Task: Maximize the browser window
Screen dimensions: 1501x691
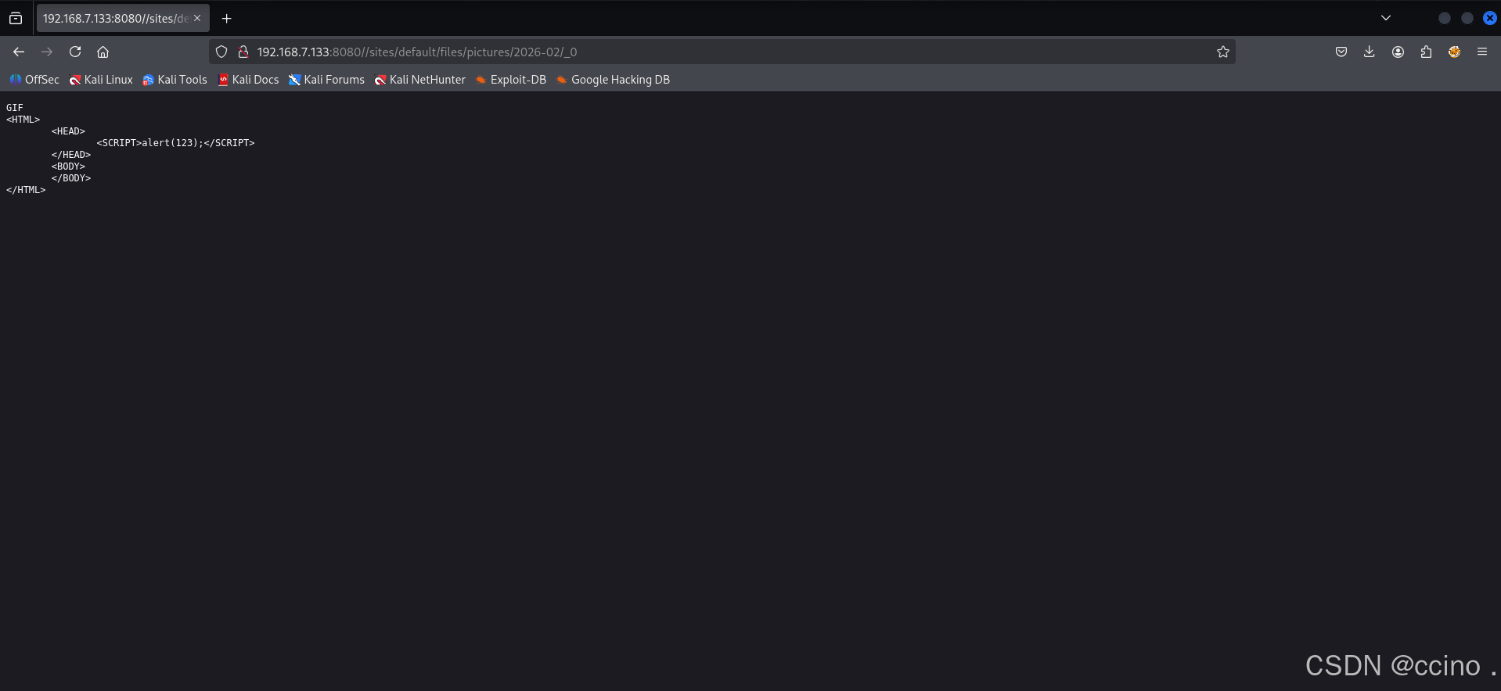Action: click(1467, 18)
